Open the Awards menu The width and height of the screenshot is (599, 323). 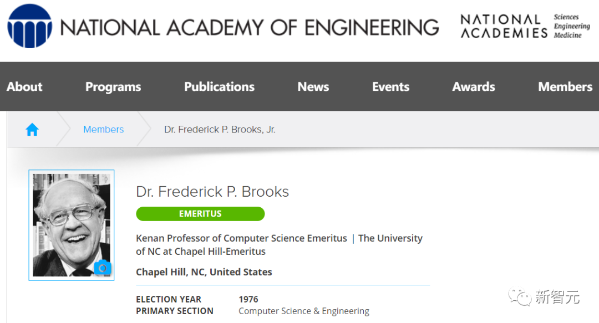pyautogui.click(x=473, y=86)
